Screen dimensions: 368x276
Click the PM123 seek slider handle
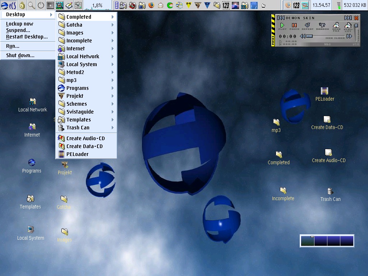click(x=309, y=36)
